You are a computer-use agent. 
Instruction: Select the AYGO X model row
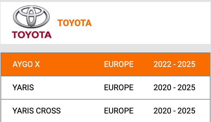(x=106, y=64)
